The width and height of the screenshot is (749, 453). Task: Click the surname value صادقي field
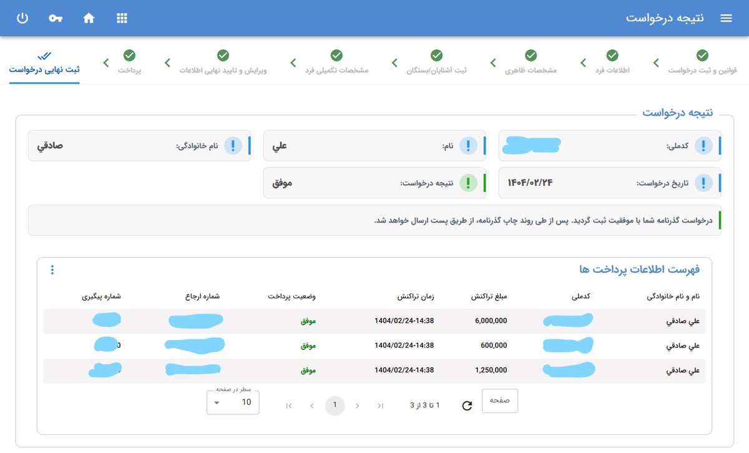pos(50,146)
